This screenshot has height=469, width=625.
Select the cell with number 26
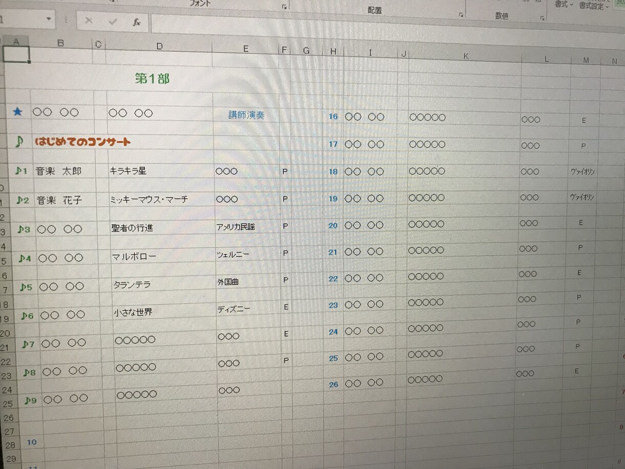pos(334,384)
